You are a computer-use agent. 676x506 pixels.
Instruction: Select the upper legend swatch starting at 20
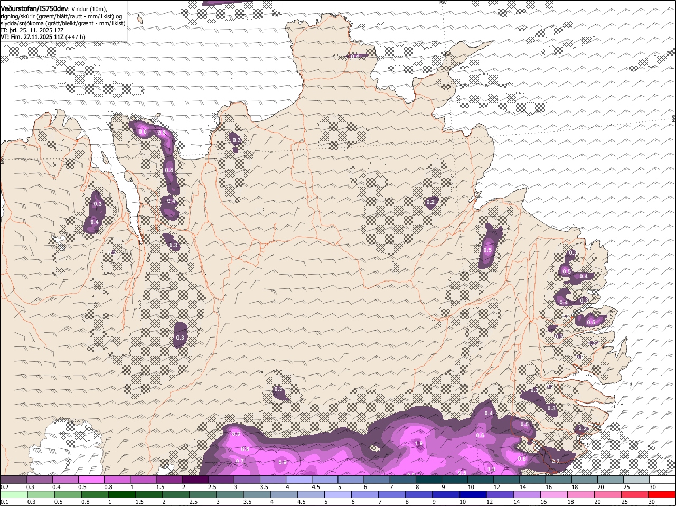[x=611, y=480]
